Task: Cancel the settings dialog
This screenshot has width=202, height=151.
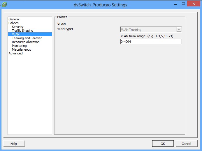Action: pos(186,144)
